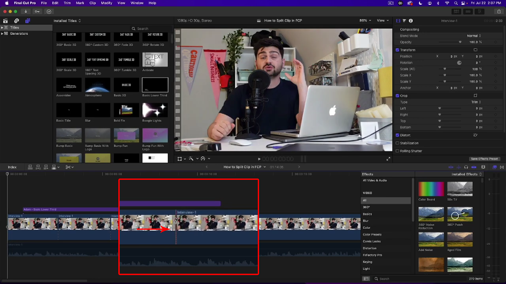This screenshot has height=284, width=506.
Task: Toggle effects browser thumbnail view icon
Action: [366, 279]
